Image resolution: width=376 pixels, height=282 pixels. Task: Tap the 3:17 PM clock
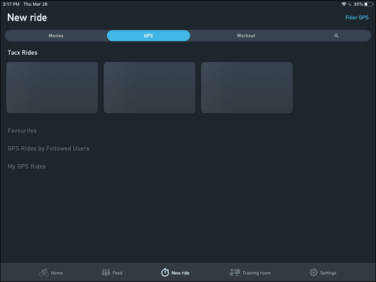(x=11, y=4)
